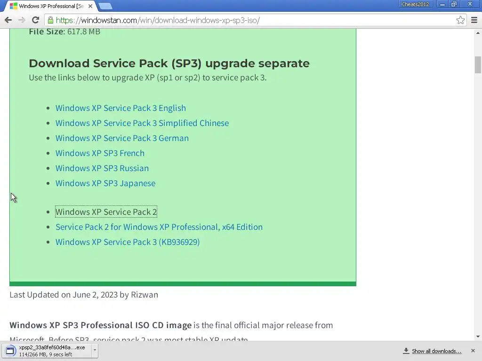
Task: Open Windows XP SP3 Japanese link
Action: pos(105,183)
